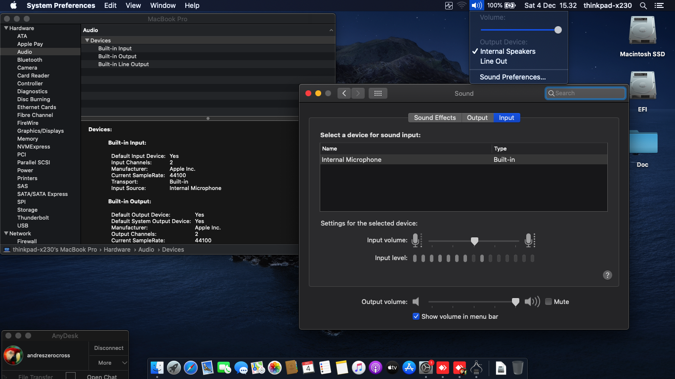This screenshot has width=675, height=379.
Task: Go back in Sound preferences window
Action: coord(344,93)
